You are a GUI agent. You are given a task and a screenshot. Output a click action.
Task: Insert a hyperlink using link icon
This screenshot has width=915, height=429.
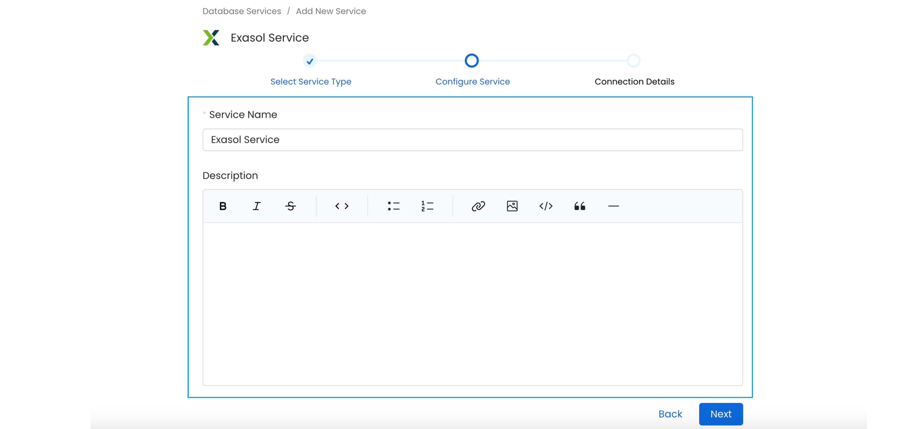[478, 206]
